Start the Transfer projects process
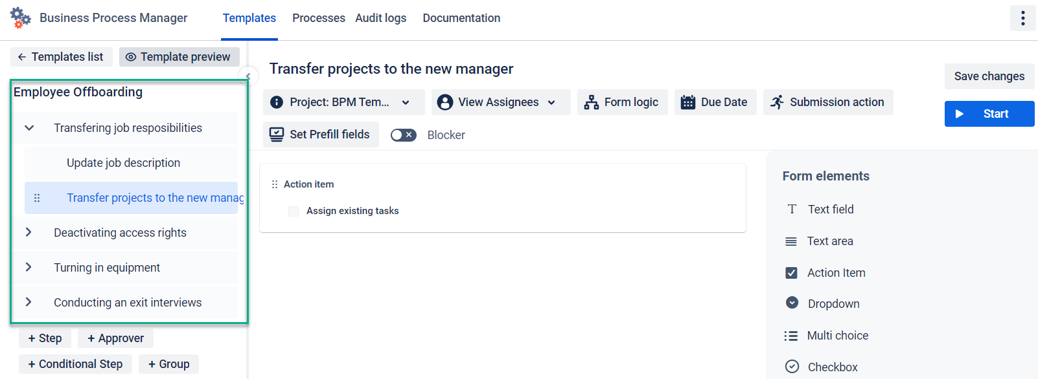1038x379 pixels. [x=989, y=113]
